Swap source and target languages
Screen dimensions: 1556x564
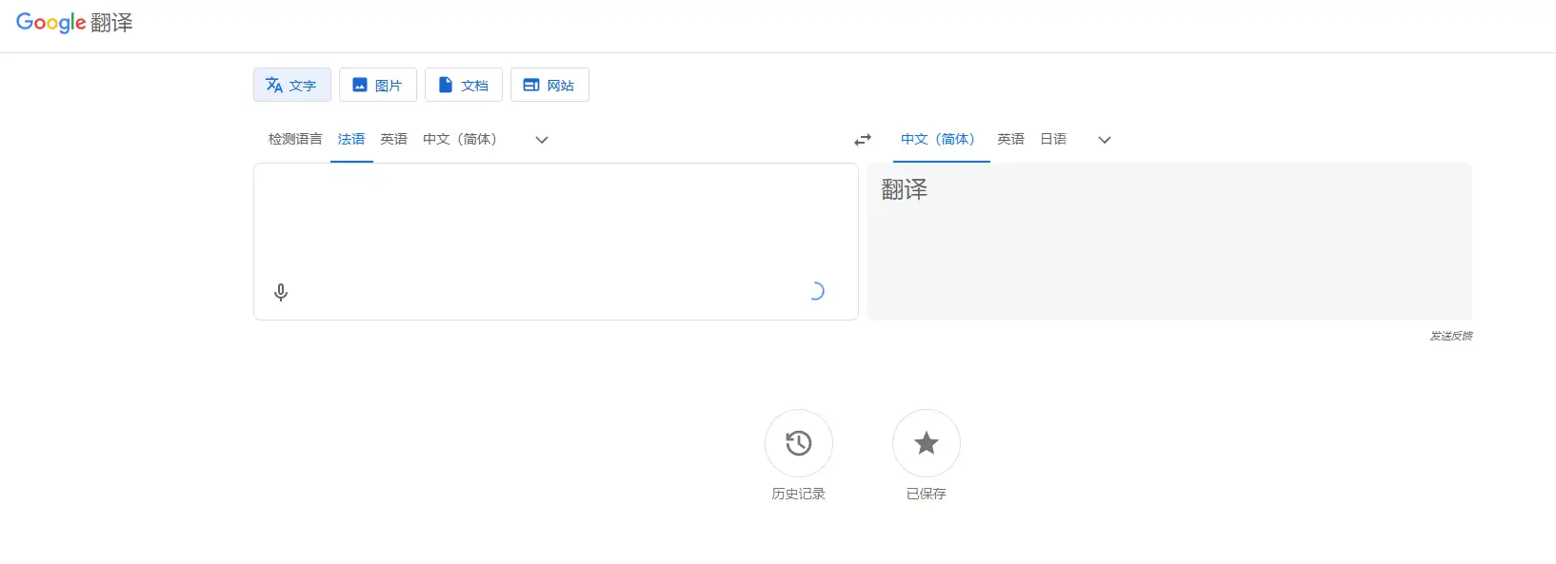[x=863, y=140]
